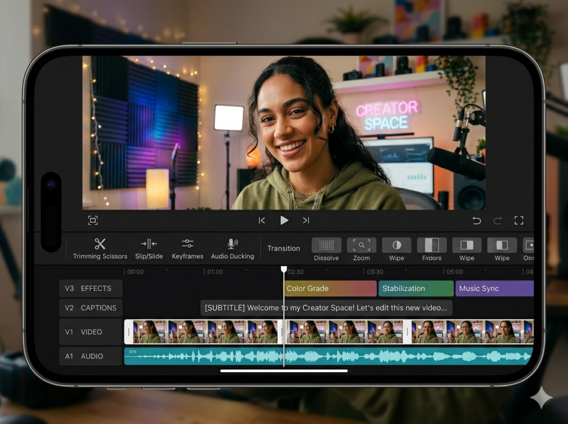Screen dimensions: 568x424
Task: Select the Color Grade gradient clip
Action: pos(330,288)
